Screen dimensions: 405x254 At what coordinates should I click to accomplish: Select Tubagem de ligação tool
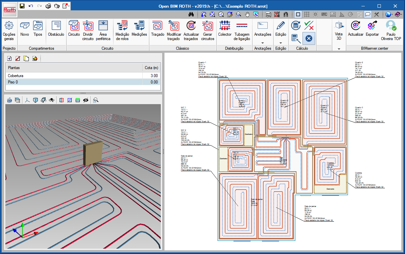(x=242, y=30)
